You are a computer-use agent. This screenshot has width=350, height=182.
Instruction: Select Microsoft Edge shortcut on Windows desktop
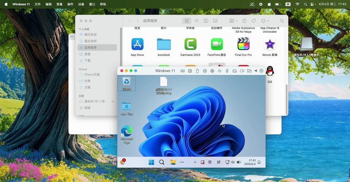127,135
